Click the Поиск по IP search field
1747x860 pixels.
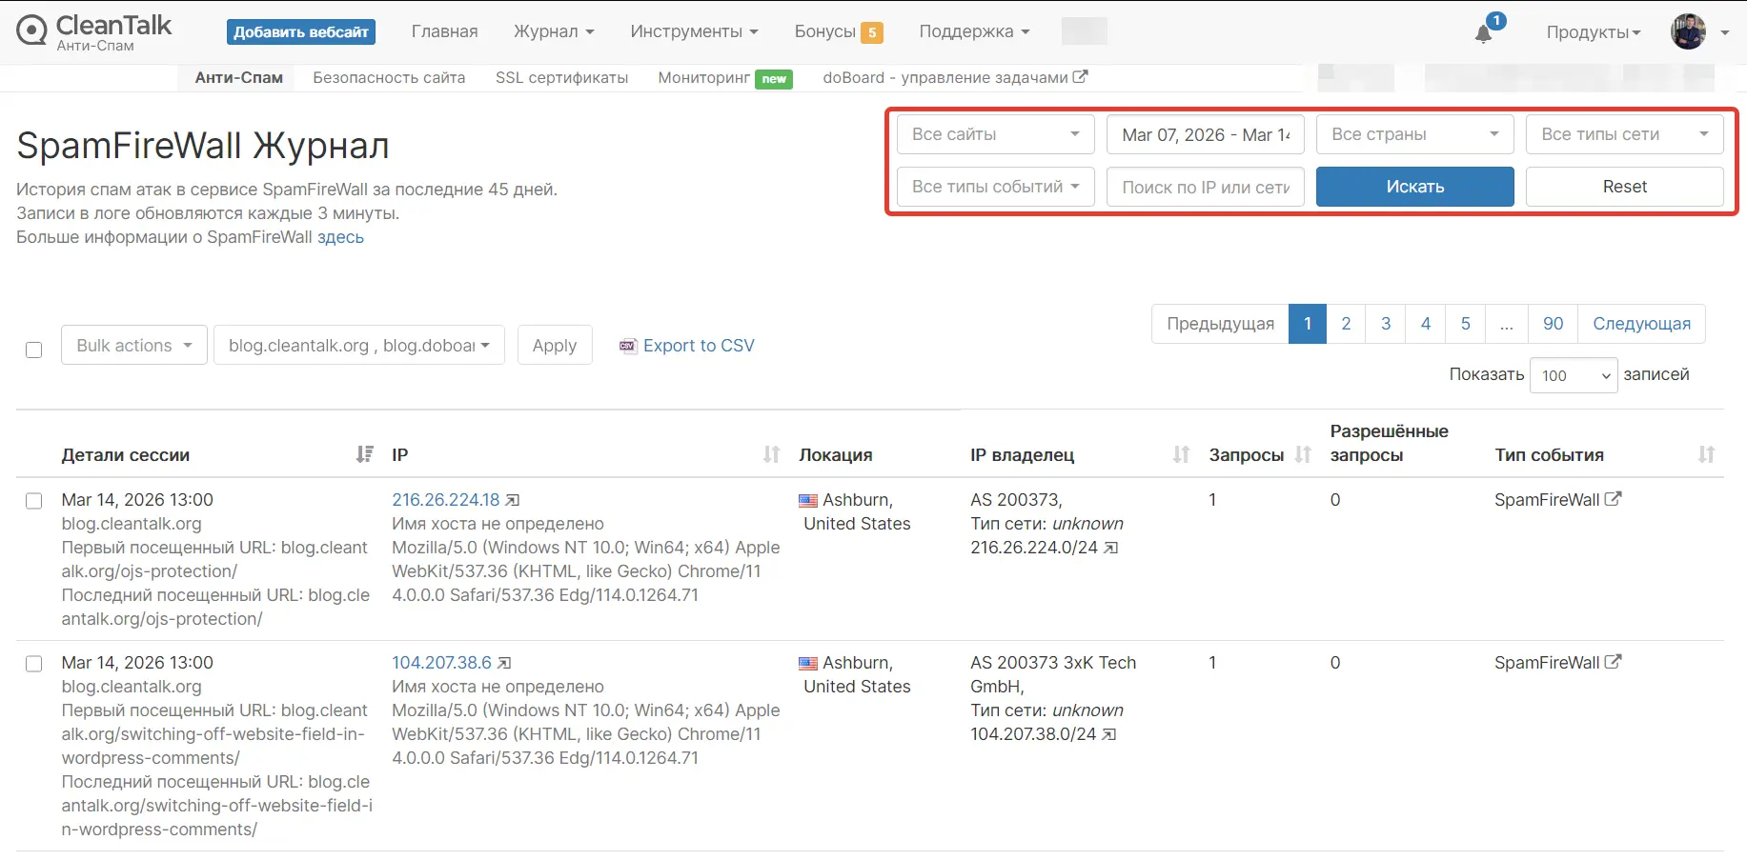click(x=1205, y=187)
